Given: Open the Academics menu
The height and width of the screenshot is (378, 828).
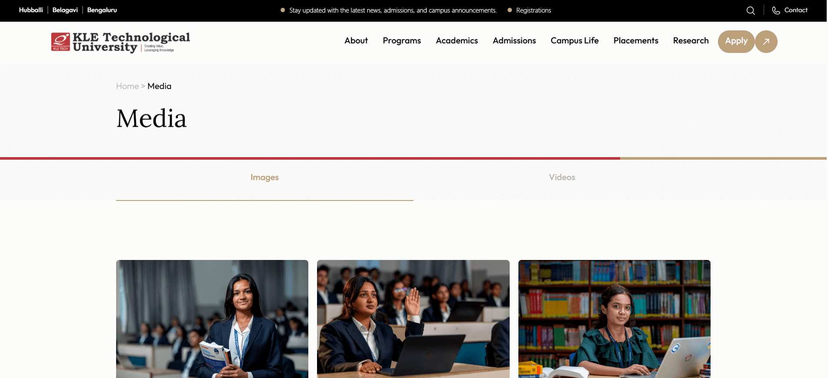Looking at the screenshot, I should click(457, 41).
